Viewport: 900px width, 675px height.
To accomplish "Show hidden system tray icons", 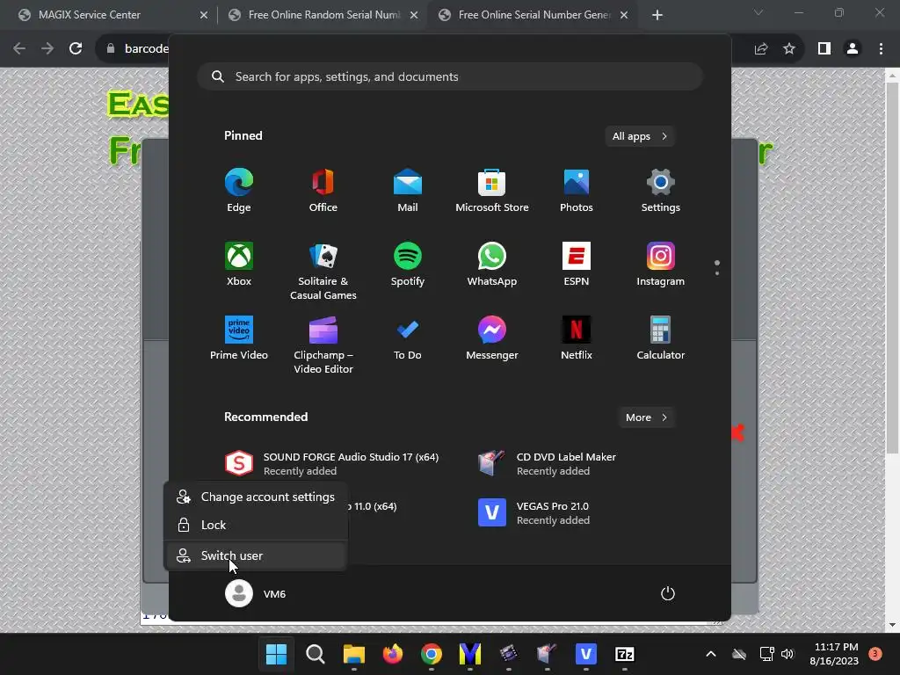I will point(710,654).
